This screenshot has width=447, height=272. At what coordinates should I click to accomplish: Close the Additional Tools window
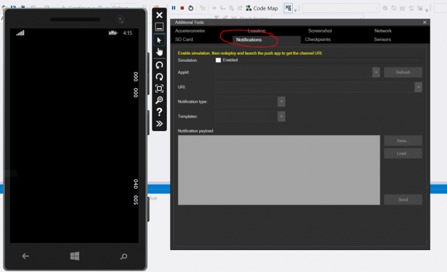coord(425,23)
